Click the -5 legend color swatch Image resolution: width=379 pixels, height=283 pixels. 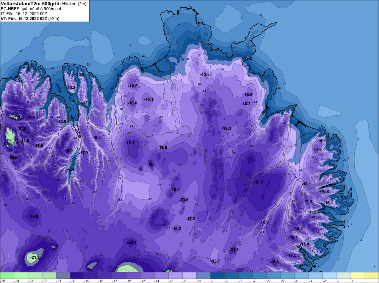pyautogui.click(x=287, y=275)
